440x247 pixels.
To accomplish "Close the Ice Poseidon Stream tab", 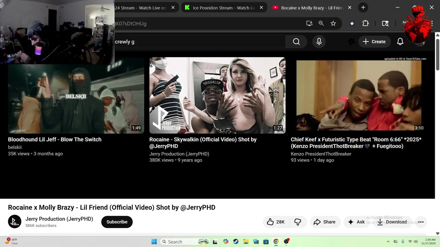I will coord(261,8).
